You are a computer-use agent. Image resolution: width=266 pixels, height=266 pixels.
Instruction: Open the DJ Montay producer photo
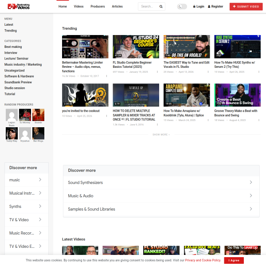click(25, 115)
